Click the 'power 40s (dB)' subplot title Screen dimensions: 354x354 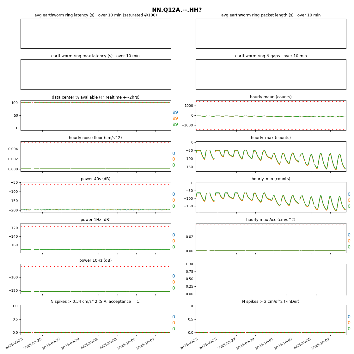coord(95,179)
